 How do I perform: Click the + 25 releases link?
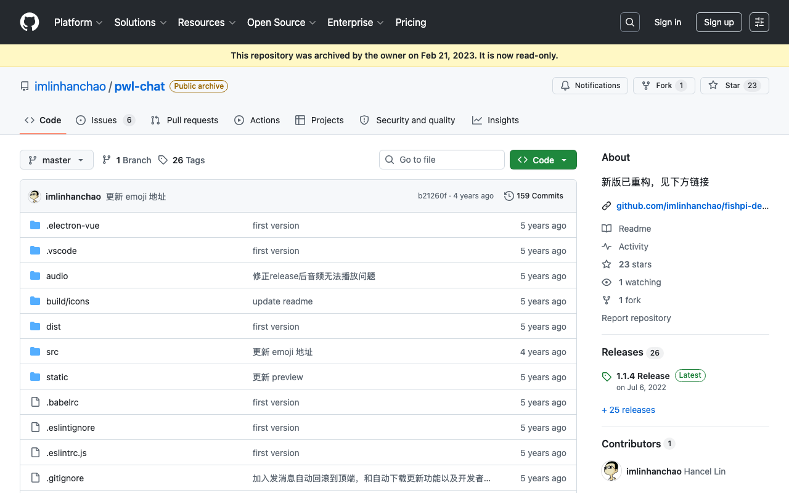(x=628, y=410)
